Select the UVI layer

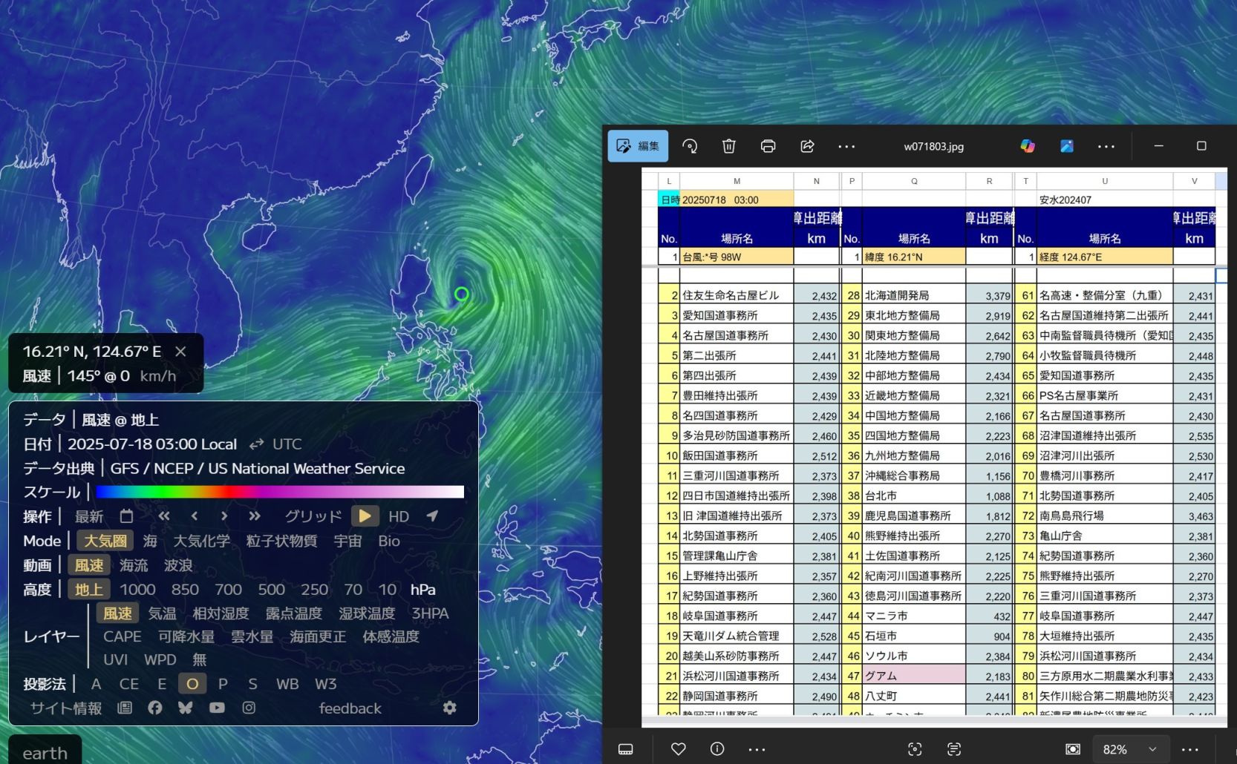tap(115, 659)
